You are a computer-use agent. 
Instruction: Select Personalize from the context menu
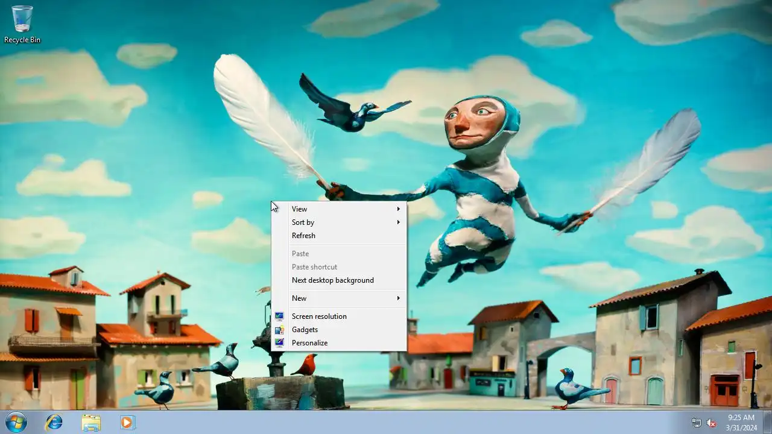339,343
